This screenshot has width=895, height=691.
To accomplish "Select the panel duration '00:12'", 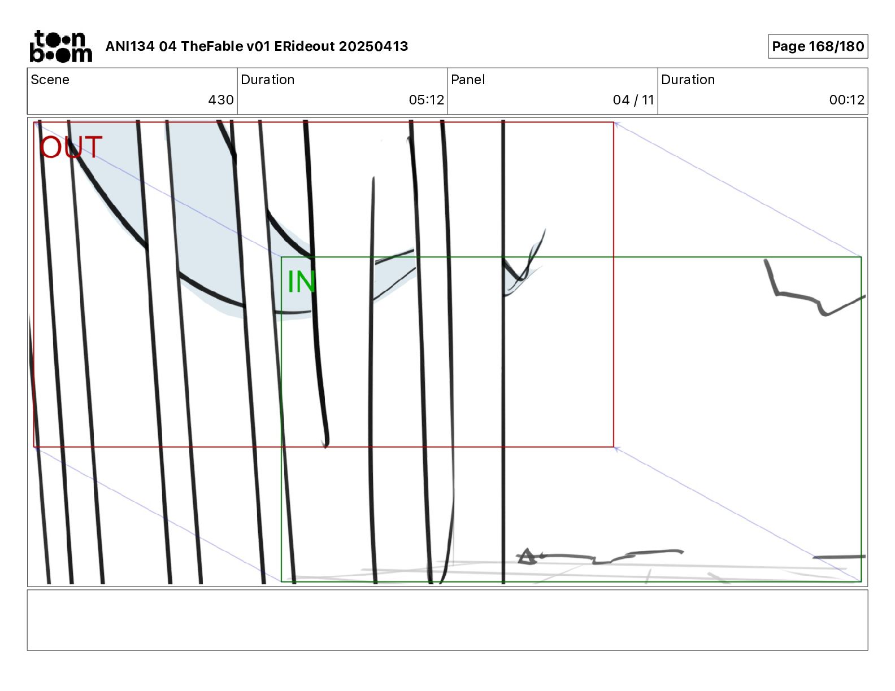I will pos(846,100).
